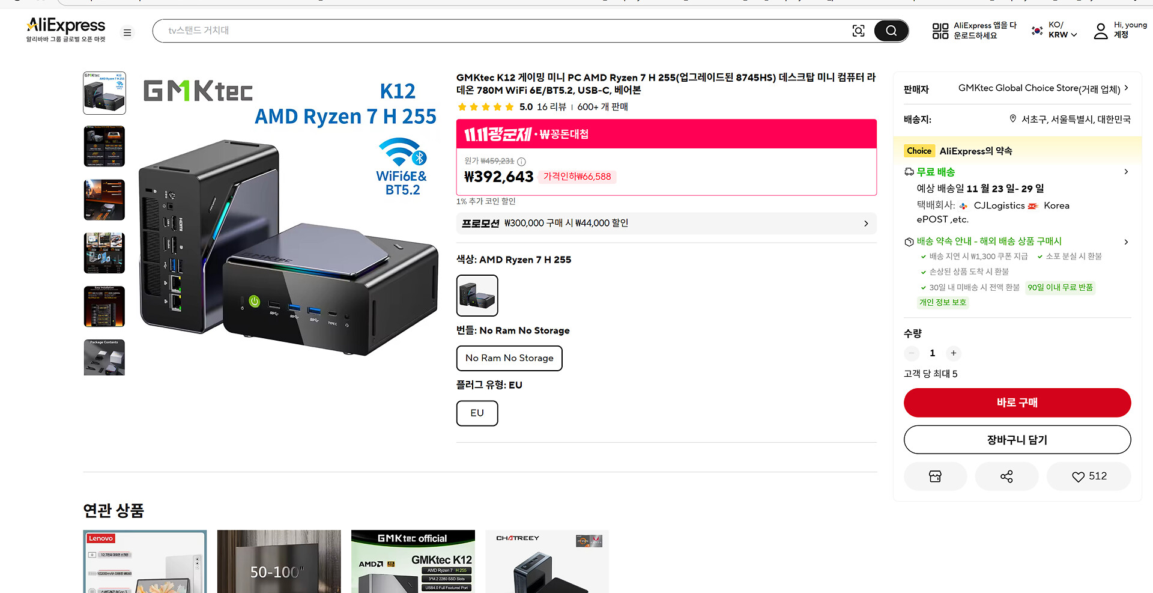
Task: Click the 가격인하₩66,588 discount label
Action: tap(577, 177)
